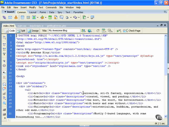Select the Design view button

(x=34, y=30)
